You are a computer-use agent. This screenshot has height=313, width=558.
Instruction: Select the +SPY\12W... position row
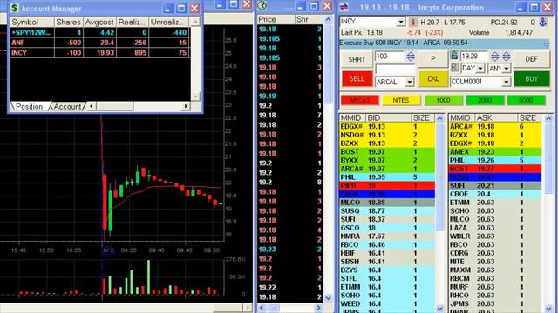tap(100, 33)
